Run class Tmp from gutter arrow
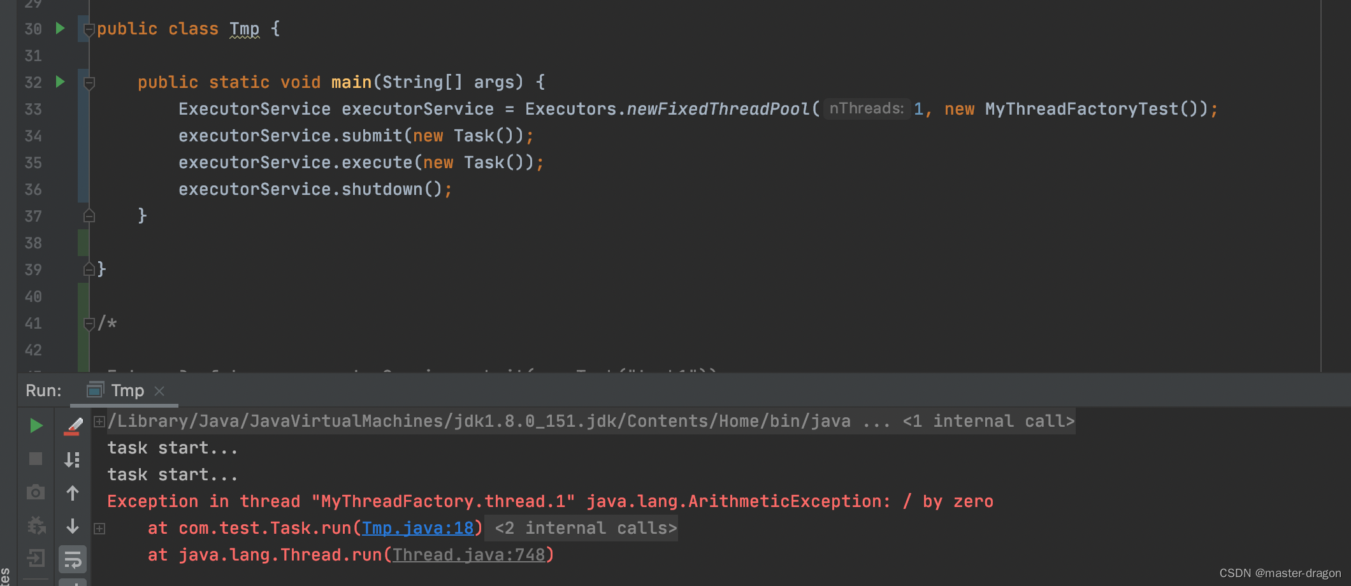 tap(60, 28)
